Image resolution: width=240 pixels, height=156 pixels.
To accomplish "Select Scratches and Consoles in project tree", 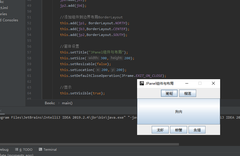I will (x=9, y=20).
